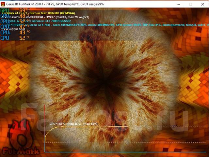Image resolution: width=209 pixels, height=157 pixels.
Task: Click the title text 'Geeks3D FurMark v1.20.0.1'
Action: click(x=25, y=4)
